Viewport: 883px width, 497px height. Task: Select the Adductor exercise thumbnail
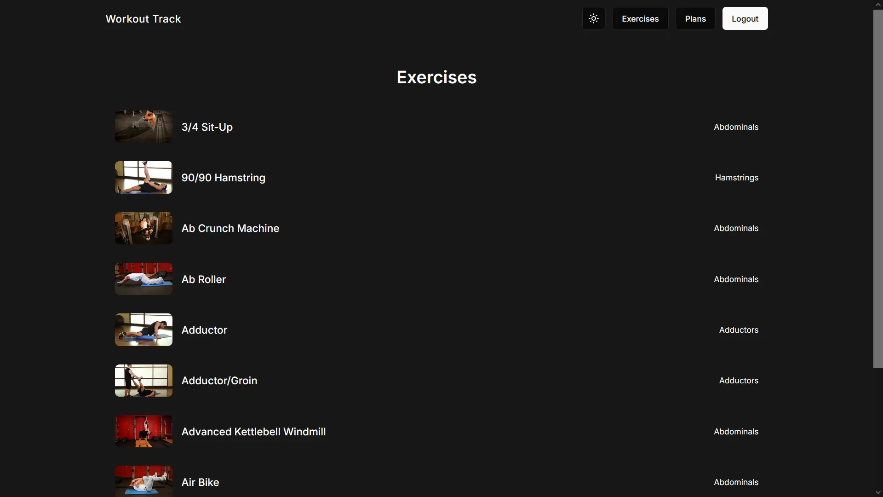click(143, 329)
